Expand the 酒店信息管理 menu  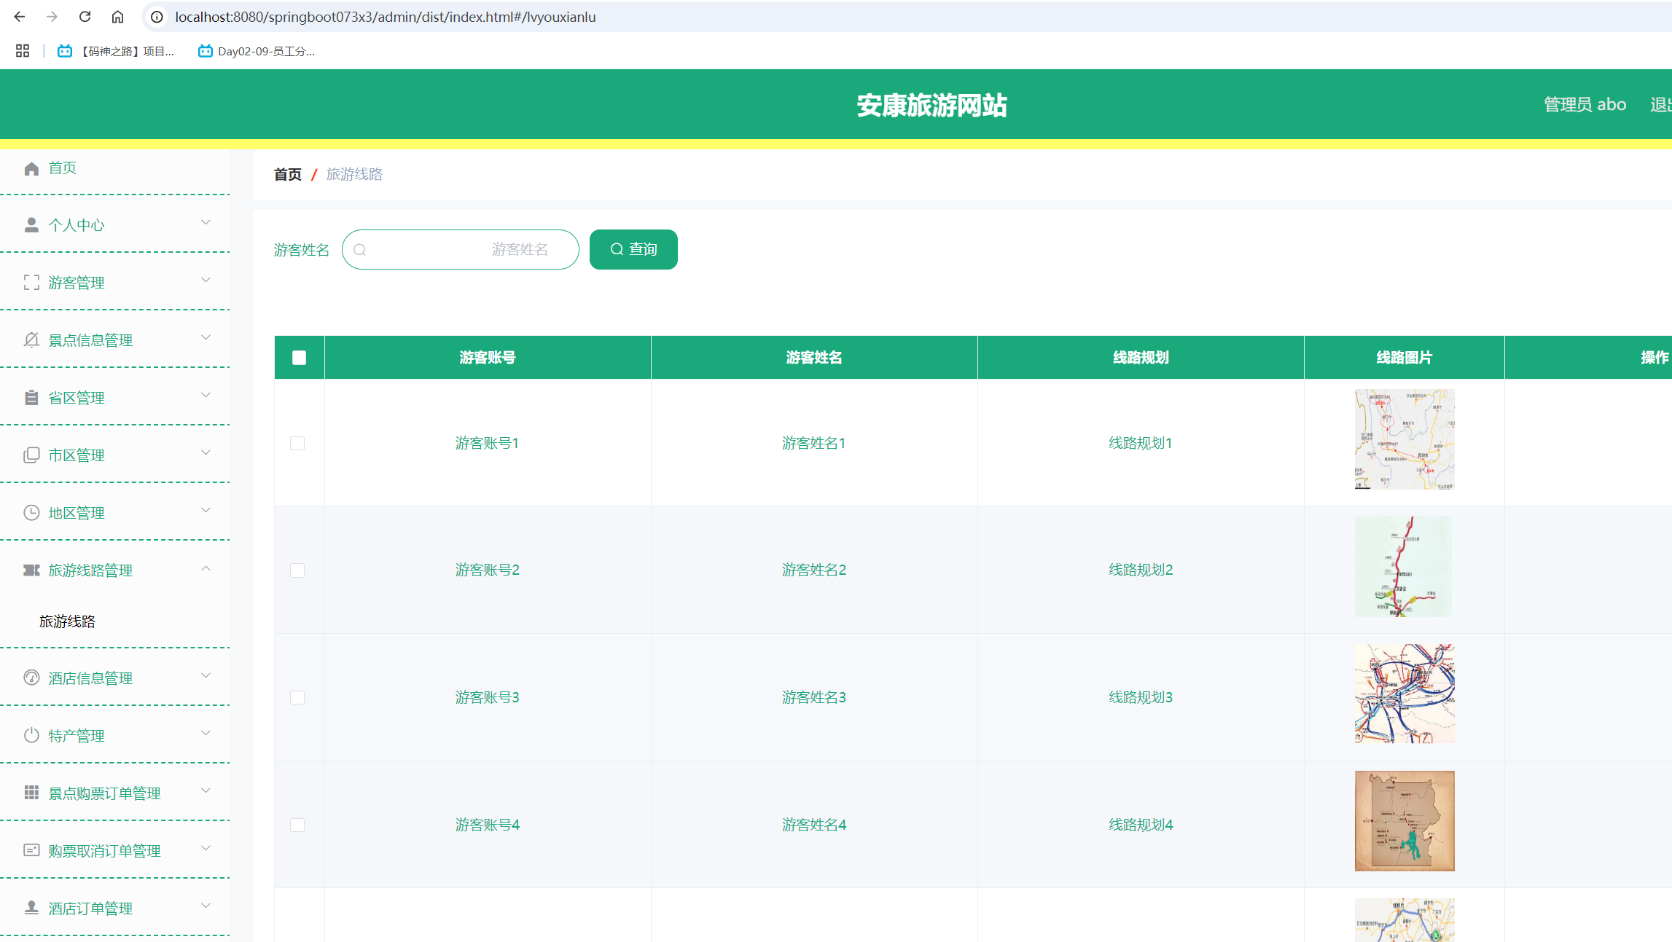point(206,676)
